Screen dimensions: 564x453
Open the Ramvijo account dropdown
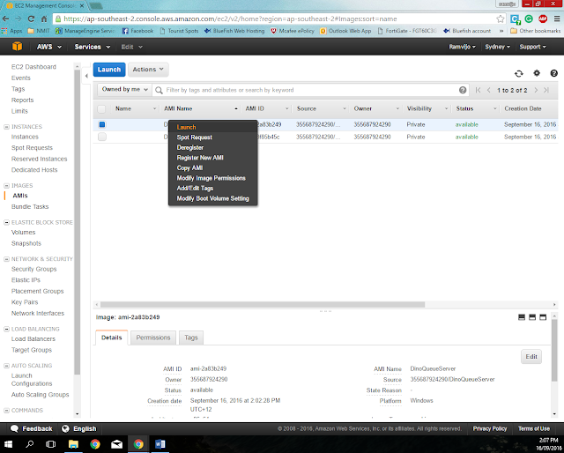(x=462, y=47)
